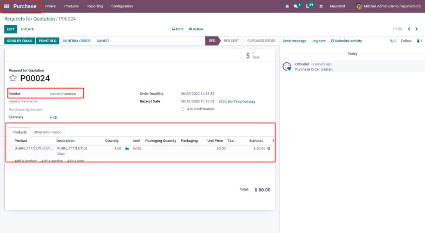
Task: Select the RFQ Sent status stage
Action: coord(231,41)
